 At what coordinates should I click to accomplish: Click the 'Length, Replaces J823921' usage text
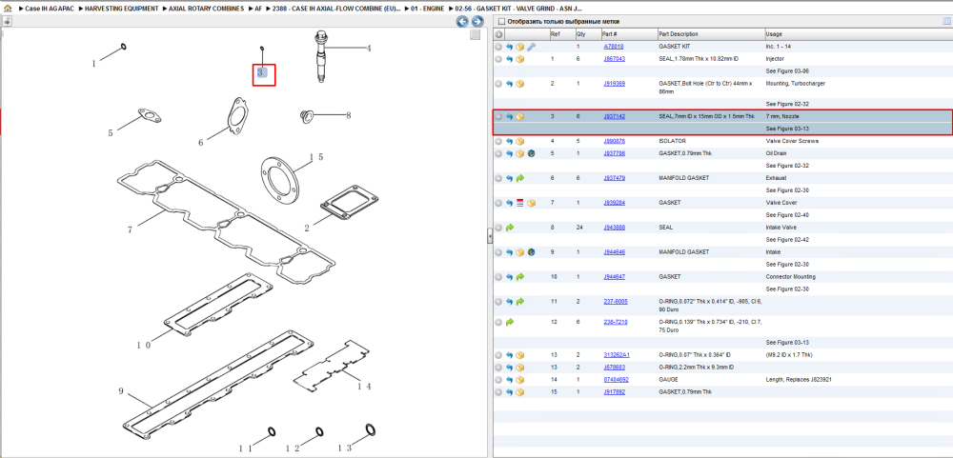click(x=799, y=380)
